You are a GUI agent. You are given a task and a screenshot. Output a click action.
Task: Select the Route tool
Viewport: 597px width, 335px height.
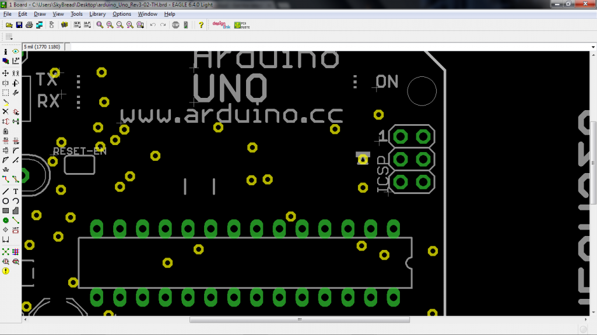coord(5,179)
